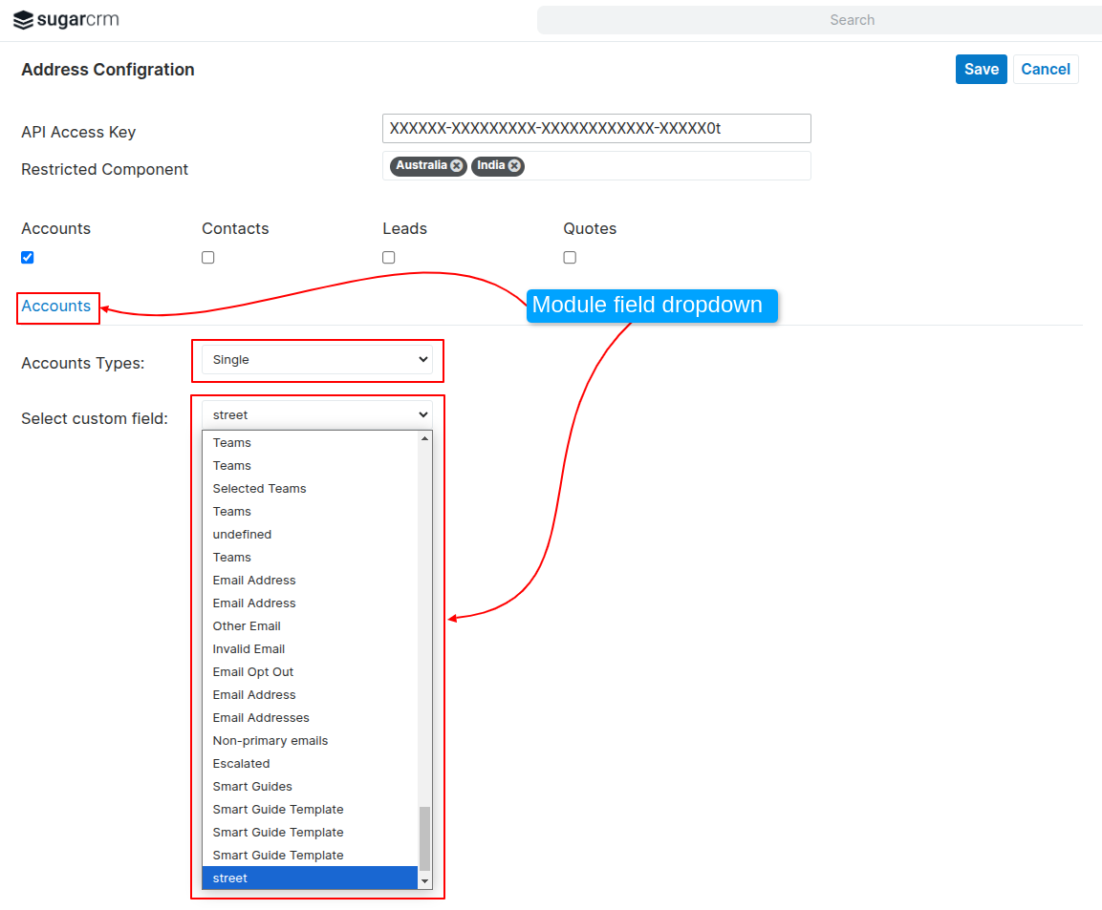Pick 'Non-primary emails' in dropdown list
Image resolution: width=1102 pixels, height=910 pixels.
tap(270, 741)
